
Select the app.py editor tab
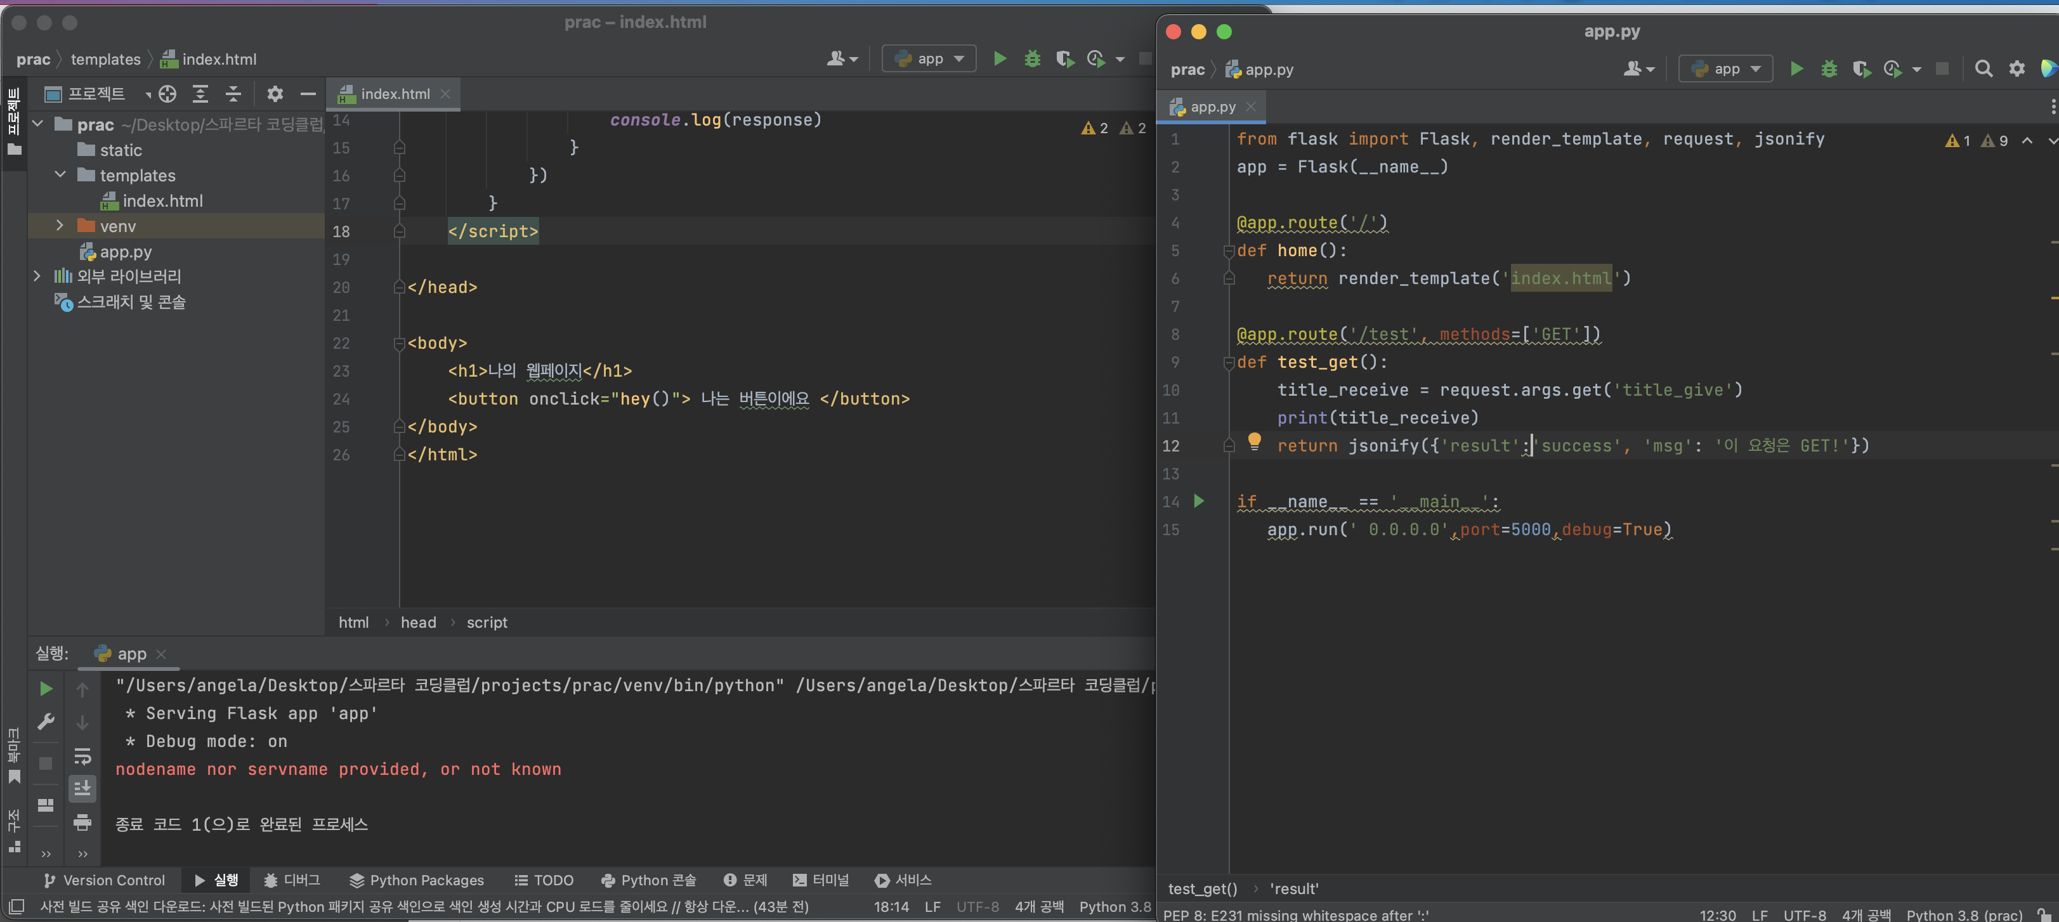tap(1213, 107)
